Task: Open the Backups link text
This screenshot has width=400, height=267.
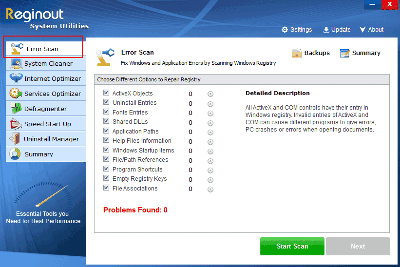Action: 317,53
